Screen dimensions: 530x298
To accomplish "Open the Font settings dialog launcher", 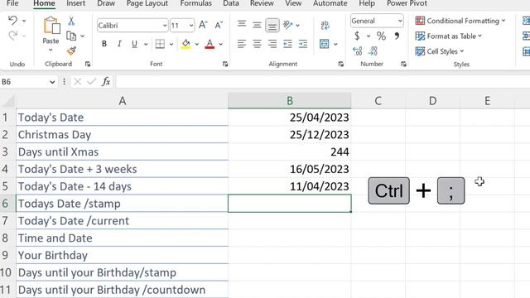I will point(225,64).
